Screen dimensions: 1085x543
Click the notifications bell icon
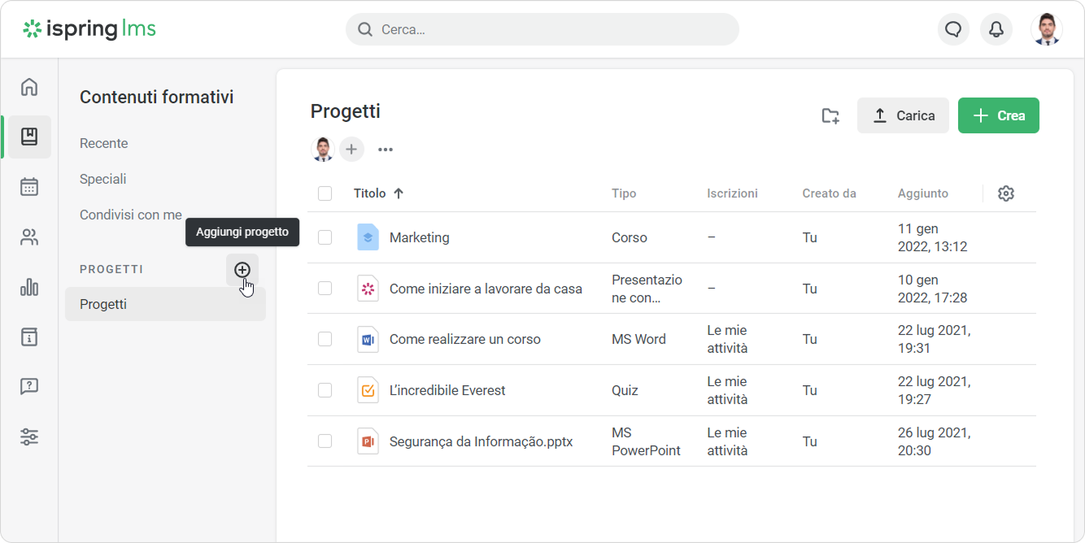[996, 29]
